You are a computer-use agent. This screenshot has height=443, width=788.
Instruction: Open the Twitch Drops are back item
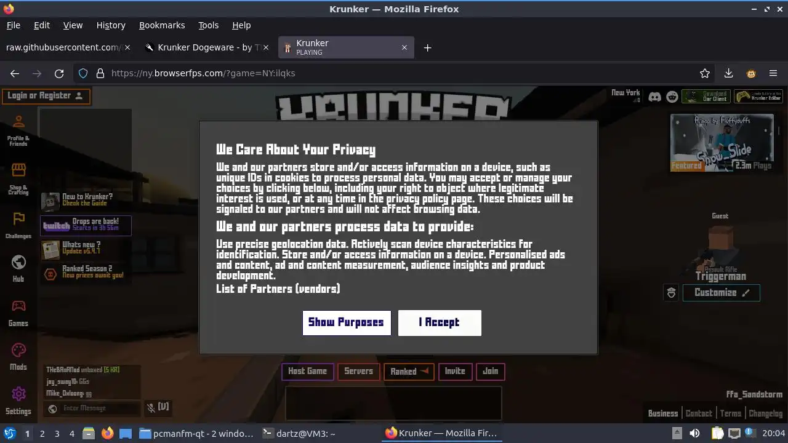point(86,225)
